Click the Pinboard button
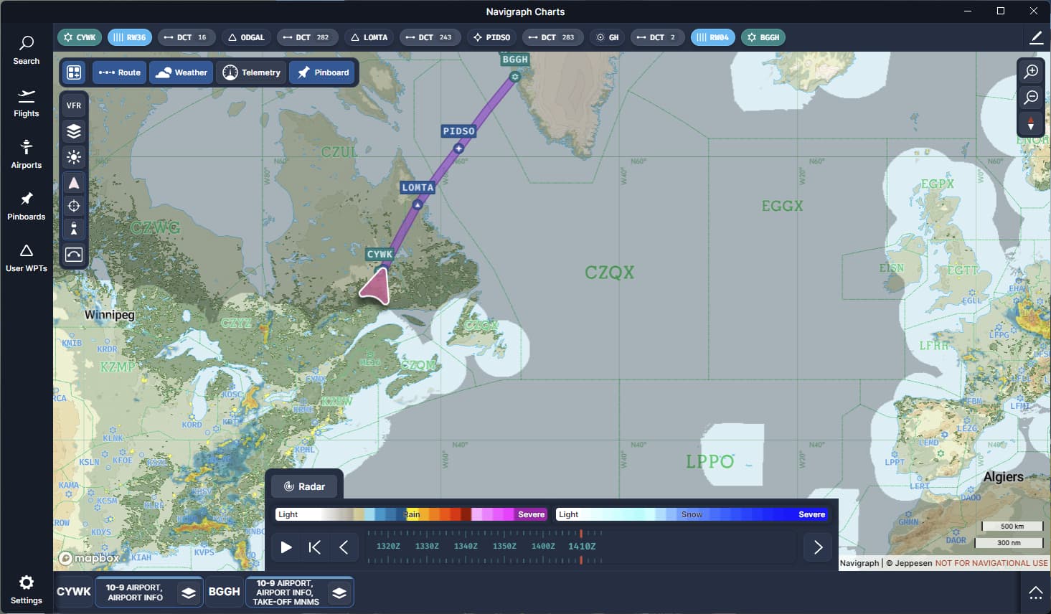Image resolution: width=1051 pixels, height=614 pixels. pos(323,72)
